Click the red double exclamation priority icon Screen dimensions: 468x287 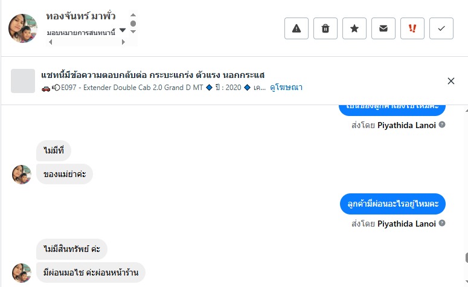412,28
